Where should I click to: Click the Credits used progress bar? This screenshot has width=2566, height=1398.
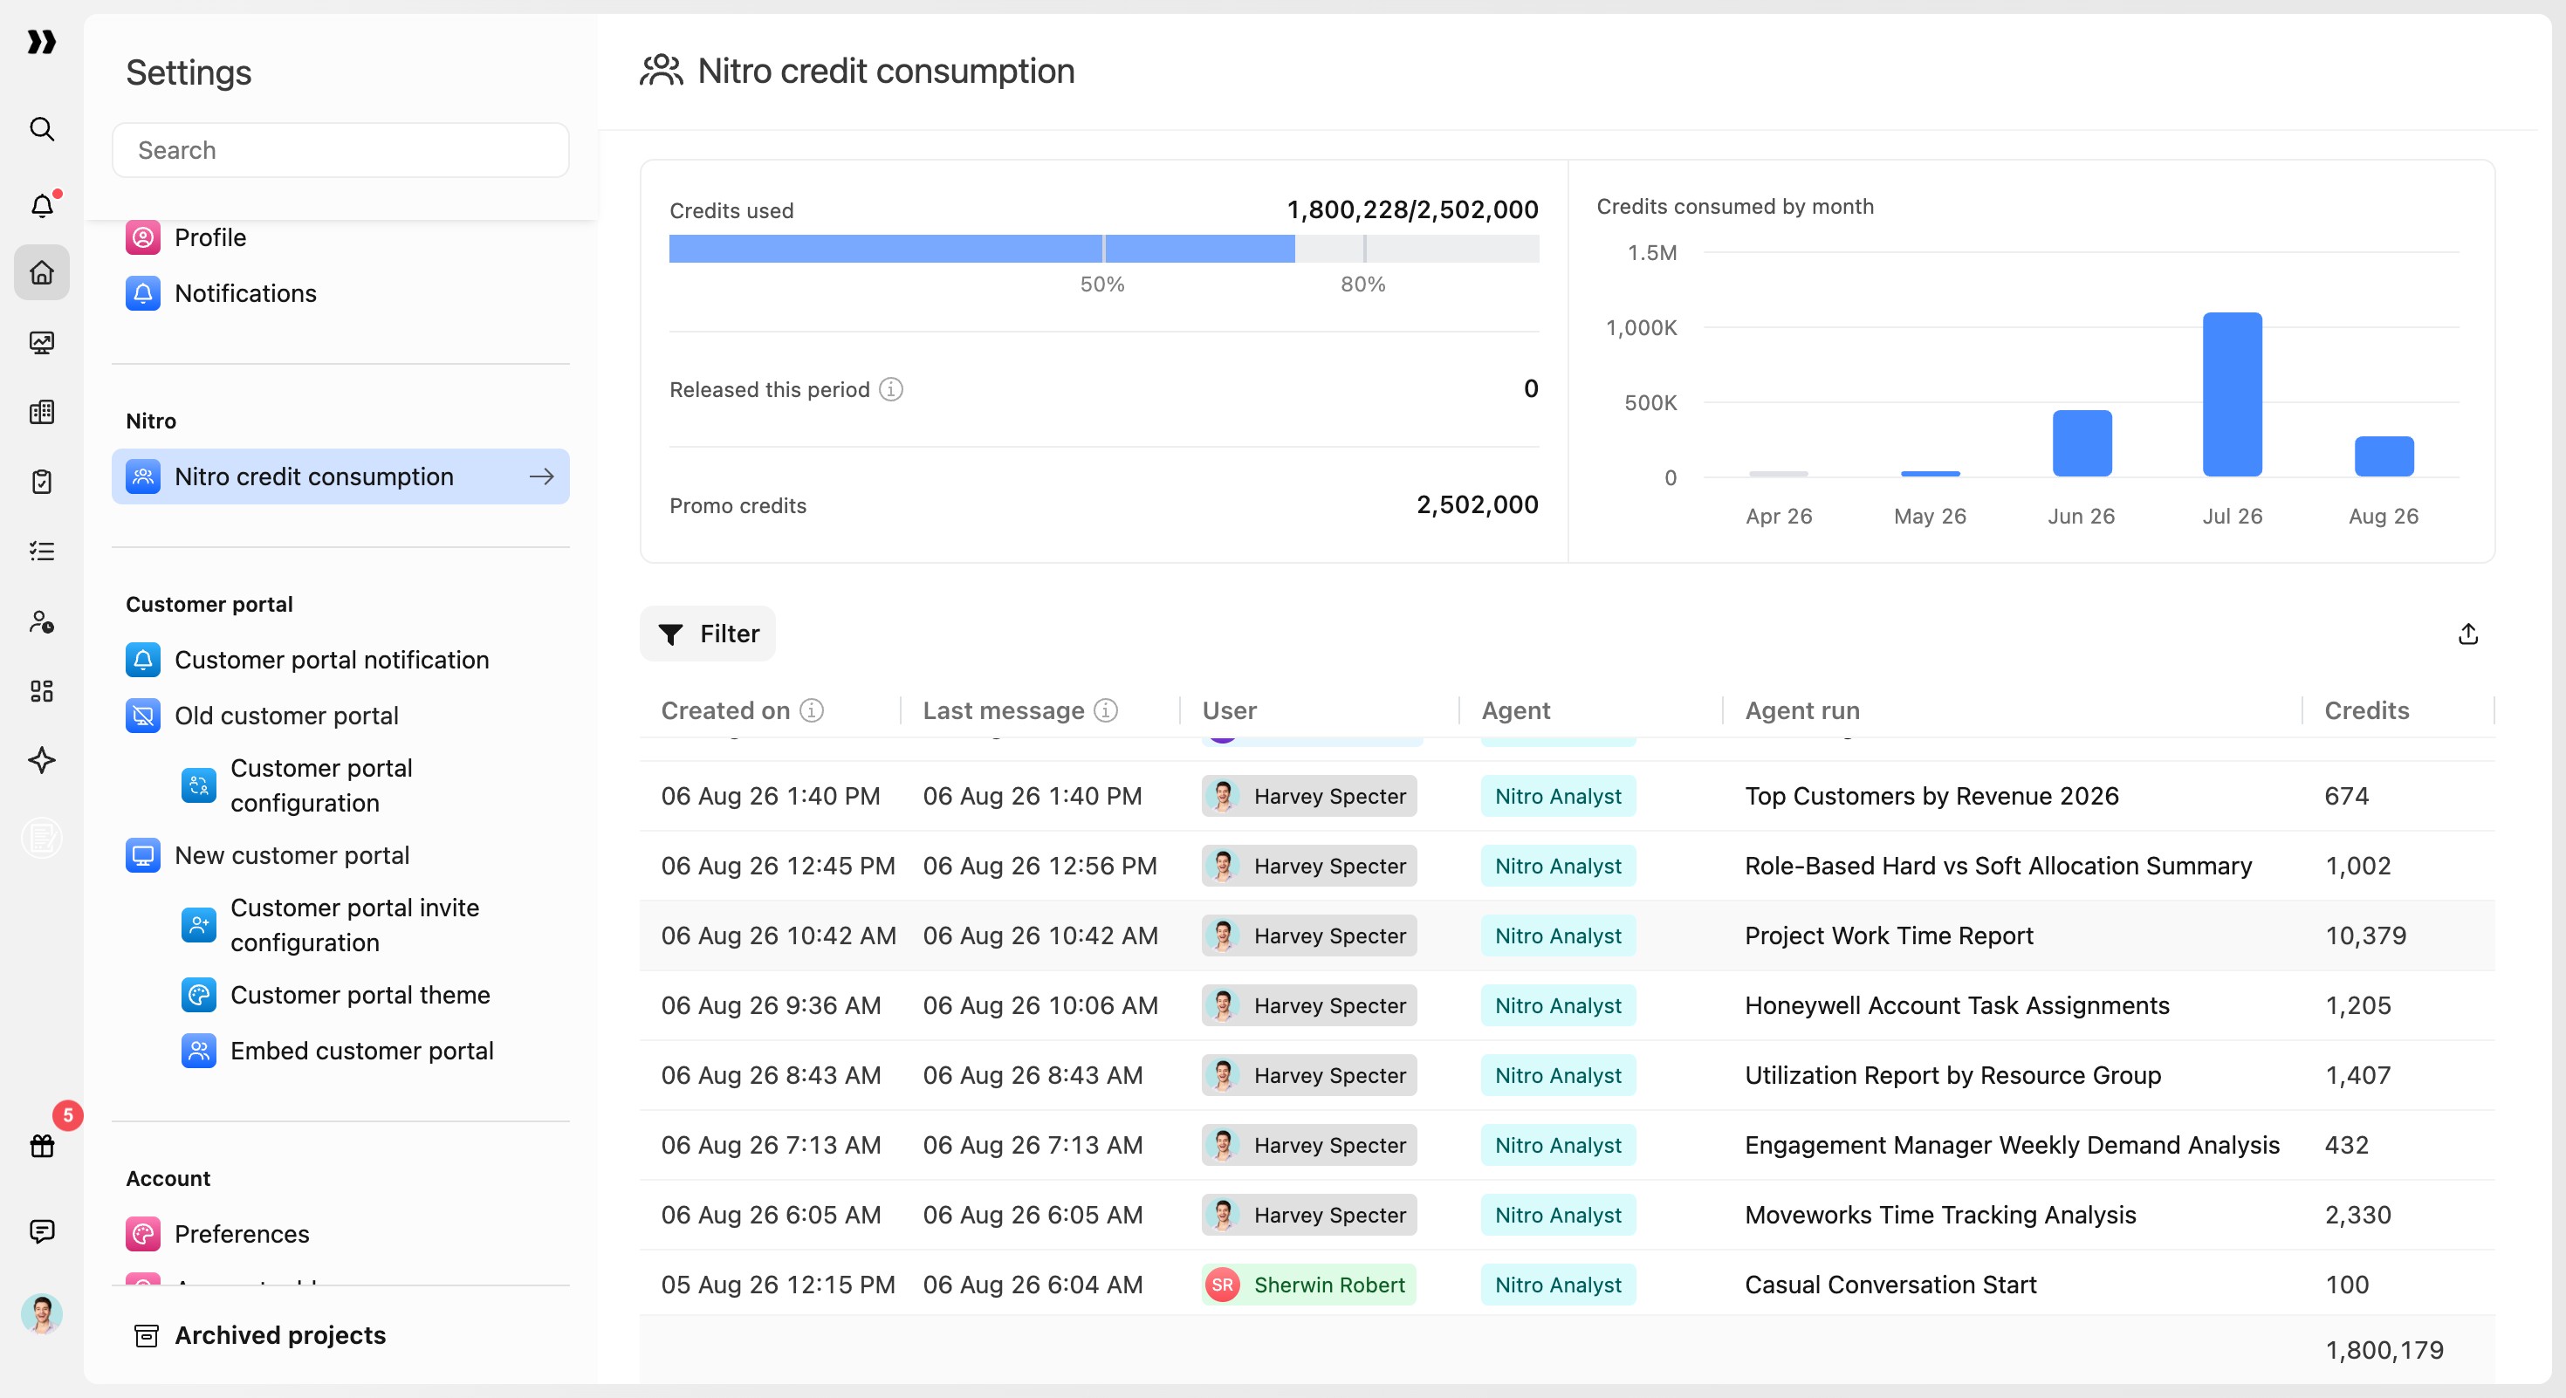[x=1104, y=249]
